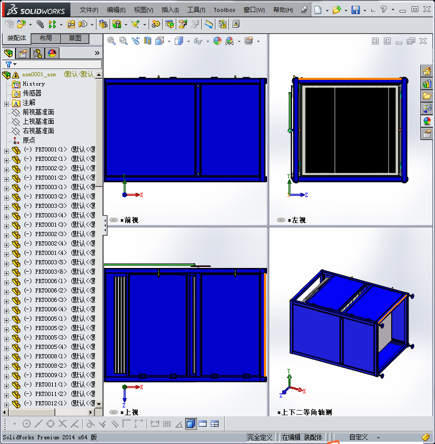This screenshot has height=444, width=435.
Task: Toggle the grid snap icon in bottom toolbar
Action: pos(167,424)
